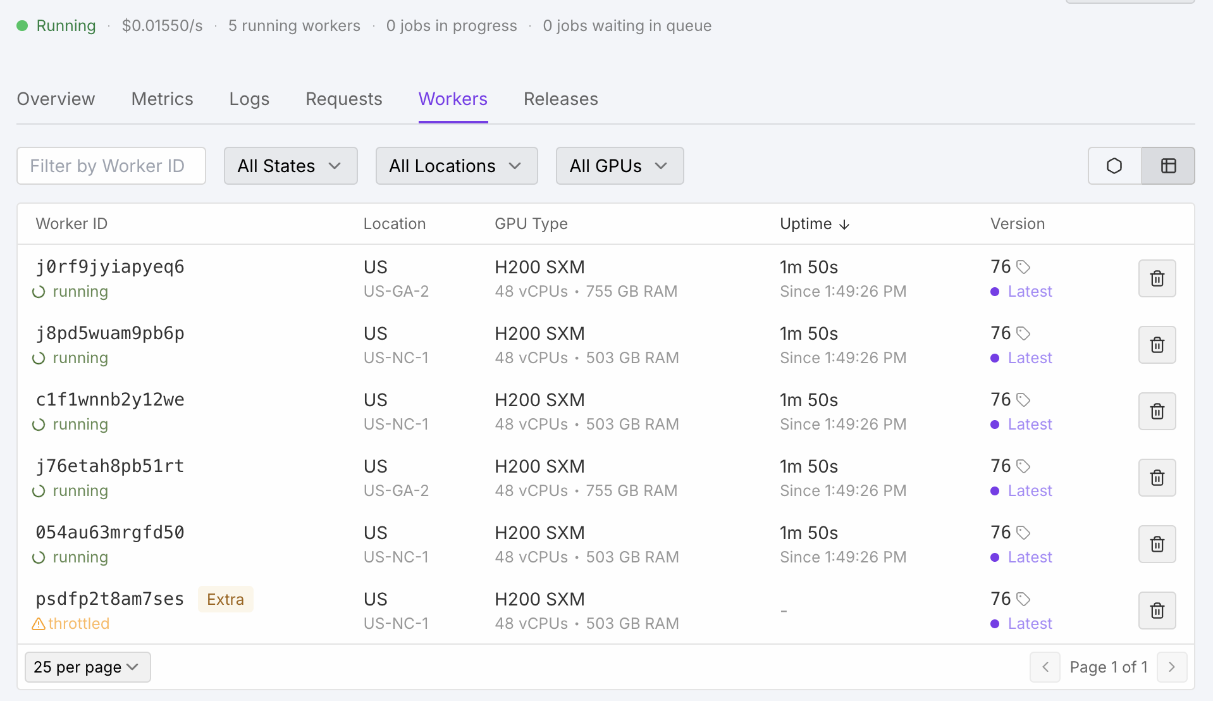Open the Releases tab
The image size is (1213, 701).
click(560, 99)
